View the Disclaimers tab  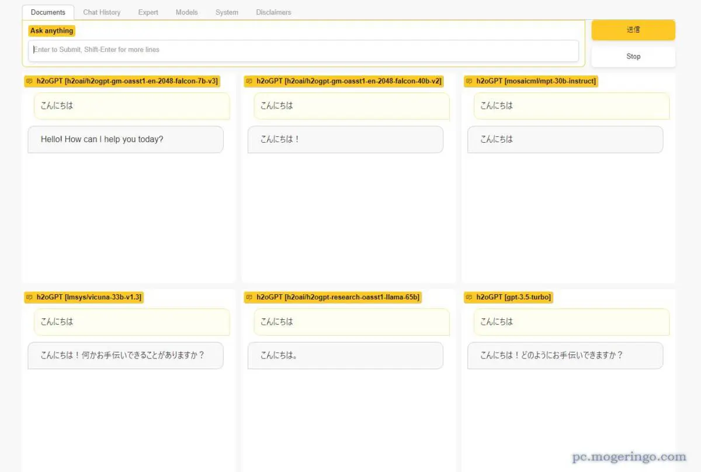(273, 12)
